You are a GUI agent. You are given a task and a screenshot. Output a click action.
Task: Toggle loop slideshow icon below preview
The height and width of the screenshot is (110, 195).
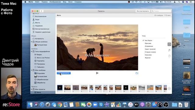click(x=137, y=73)
